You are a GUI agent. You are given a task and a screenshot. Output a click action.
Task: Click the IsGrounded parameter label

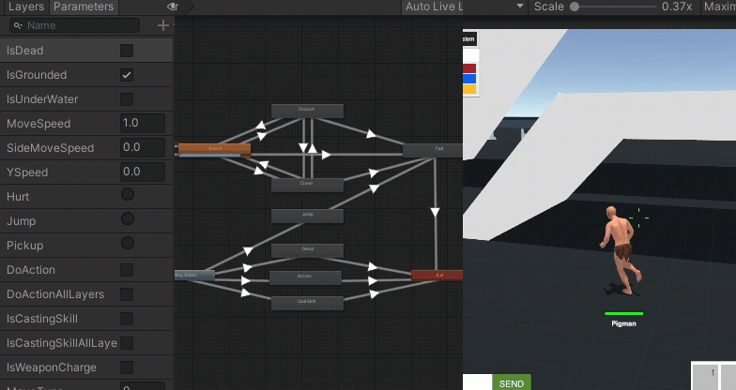[x=37, y=75]
